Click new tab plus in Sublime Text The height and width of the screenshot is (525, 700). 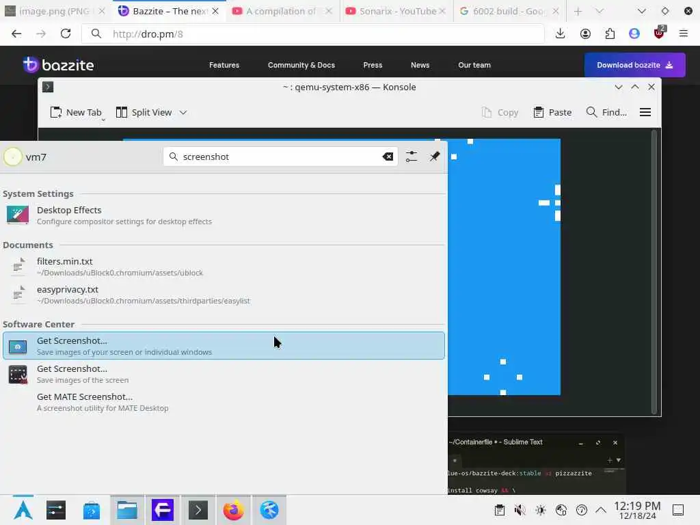pos(609,460)
